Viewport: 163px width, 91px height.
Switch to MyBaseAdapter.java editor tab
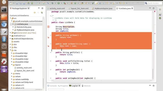pyautogui.click(x=102, y=8)
